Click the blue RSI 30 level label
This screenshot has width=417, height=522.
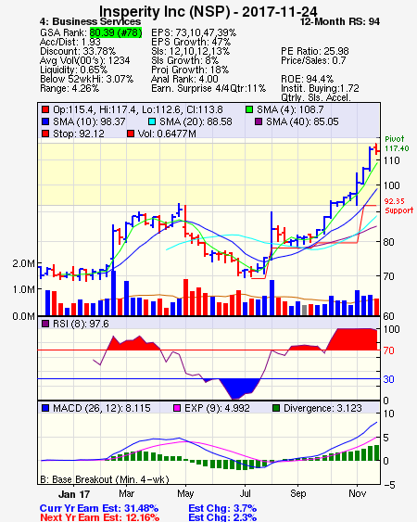[389, 379]
